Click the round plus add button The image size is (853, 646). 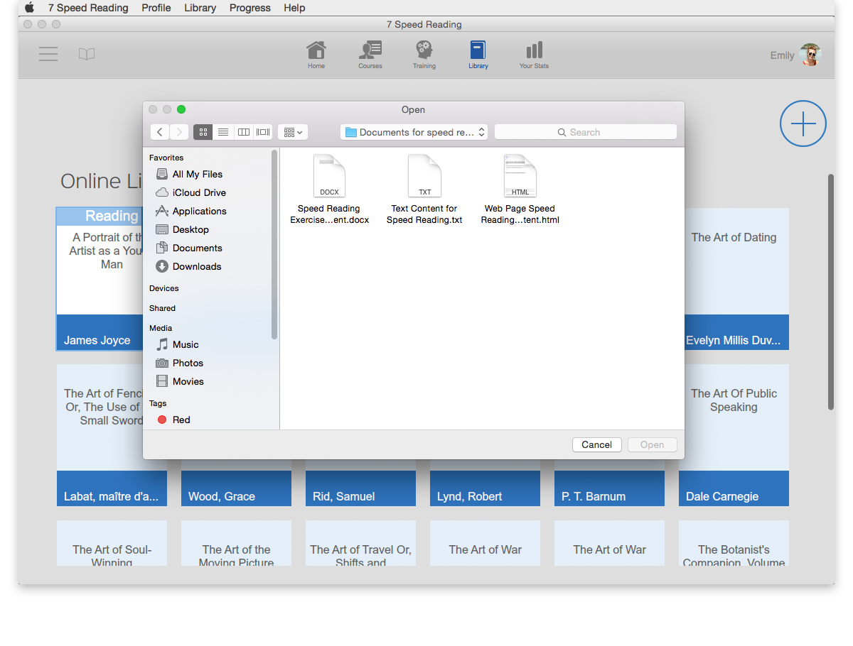click(x=803, y=124)
